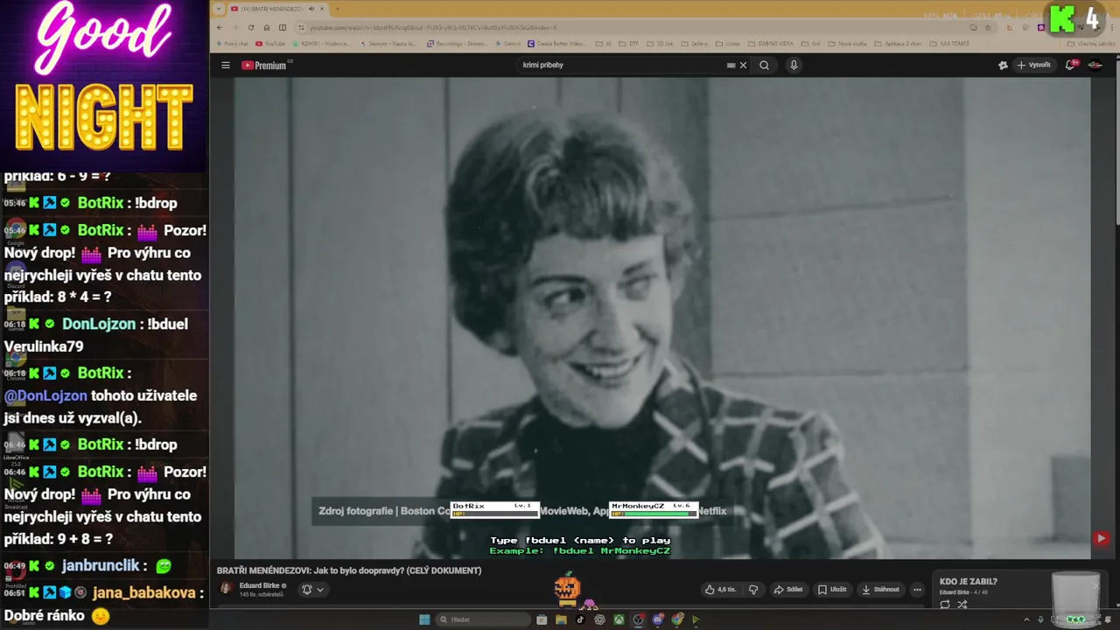Click DonLojzon username in chat
Image resolution: width=1120 pixels, height=630 pixels.
coord(99,324)
